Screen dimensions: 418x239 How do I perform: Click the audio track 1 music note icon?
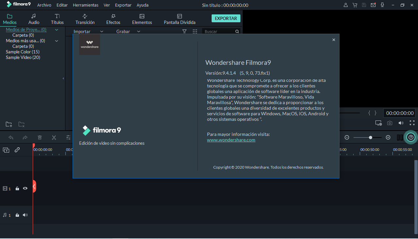(5, 215)
